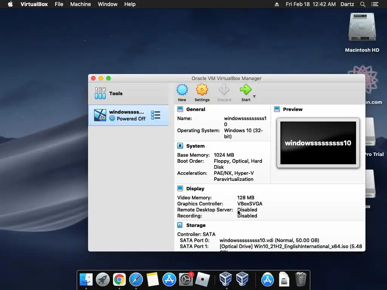Click the Oracle VM VirtualBox Manager title bar
This screenshot has width=387, height=290.
(227, 78)
